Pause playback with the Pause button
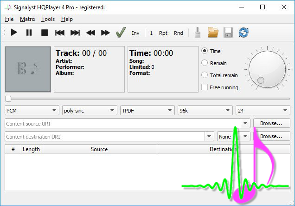 [29, 33]
